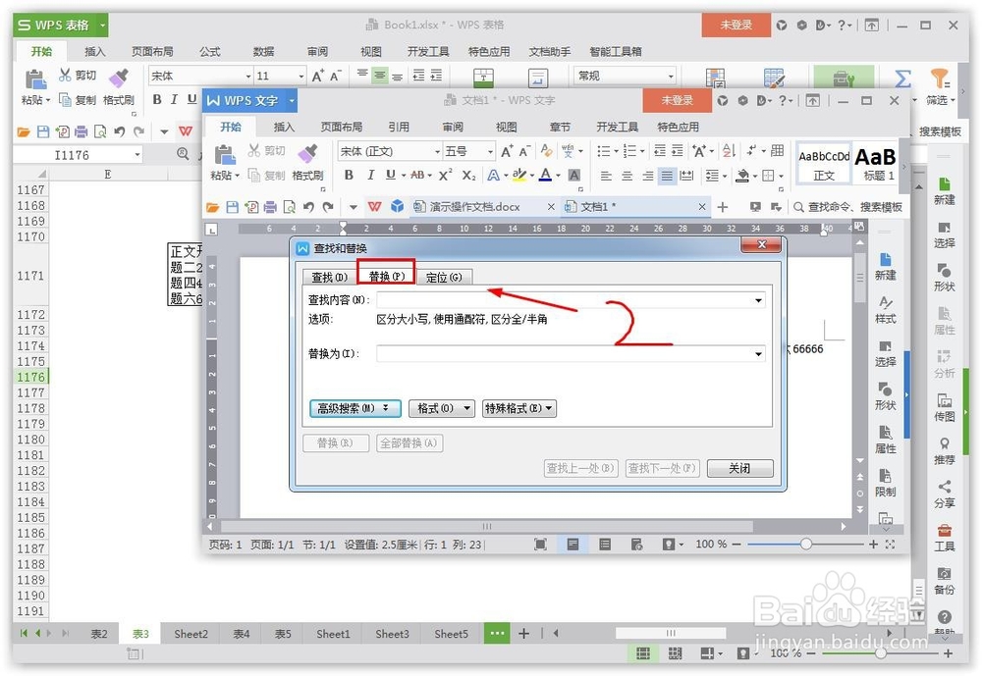Click the 查找内容 input field
Screen dimensions: 982x676
[565, 300]
